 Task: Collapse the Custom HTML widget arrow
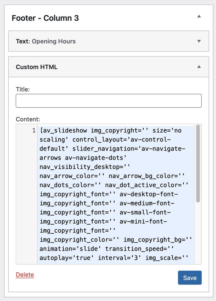(x=199, y=67)
